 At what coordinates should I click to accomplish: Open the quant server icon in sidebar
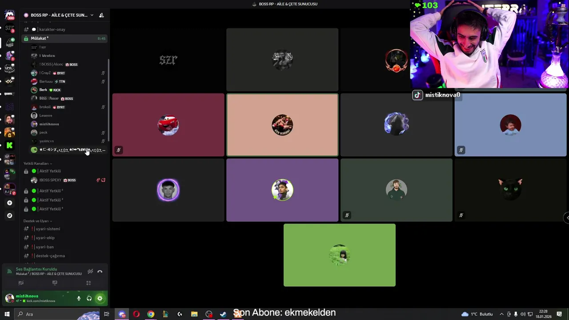pyautogui.click(x=9, y=94)
